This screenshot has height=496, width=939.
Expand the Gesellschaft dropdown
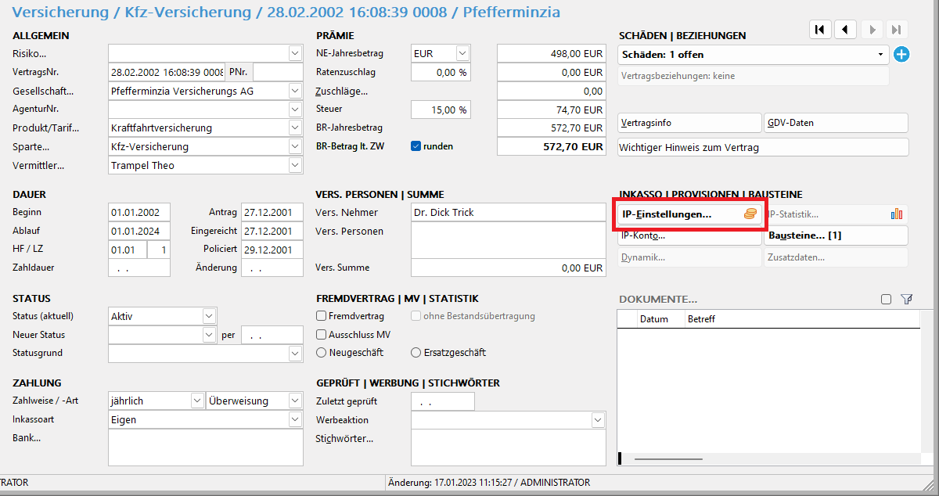click(295, 91)
